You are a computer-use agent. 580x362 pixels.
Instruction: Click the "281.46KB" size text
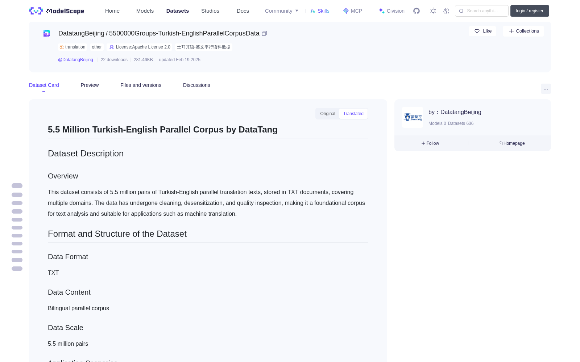(x=143, y=60)
